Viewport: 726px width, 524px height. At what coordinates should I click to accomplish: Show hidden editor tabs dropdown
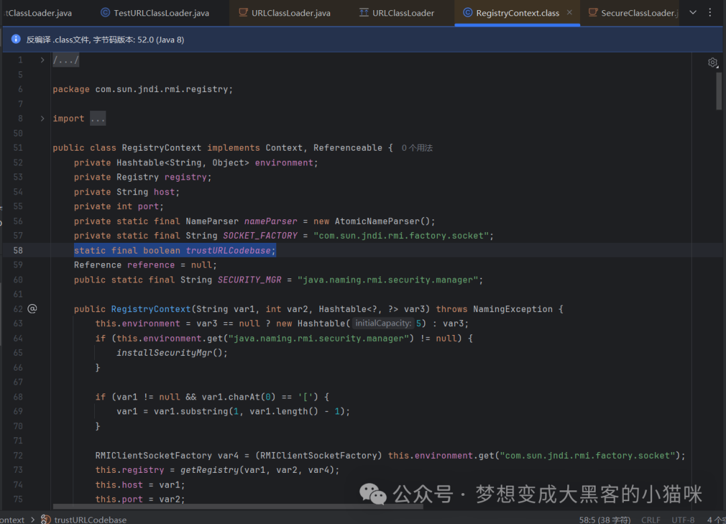692,13
